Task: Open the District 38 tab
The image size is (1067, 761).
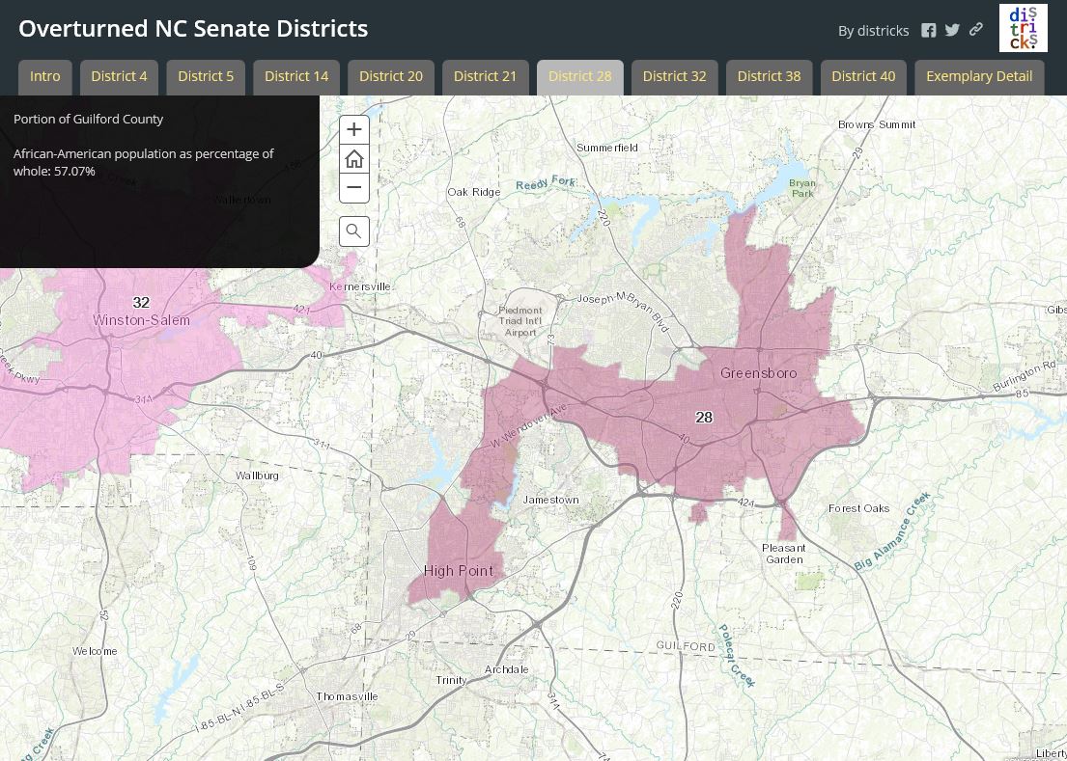Action: [769, 75]
